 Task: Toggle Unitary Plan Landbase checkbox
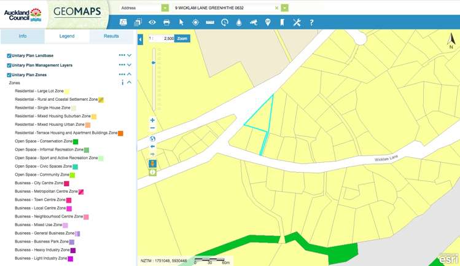9,55
